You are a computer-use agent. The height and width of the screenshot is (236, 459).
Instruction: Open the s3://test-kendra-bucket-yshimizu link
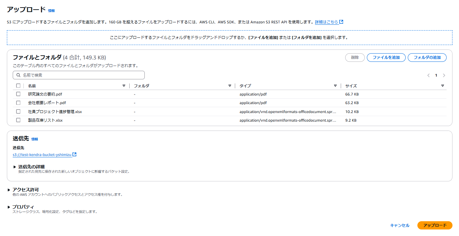click(42, 155)
